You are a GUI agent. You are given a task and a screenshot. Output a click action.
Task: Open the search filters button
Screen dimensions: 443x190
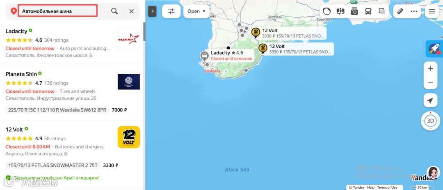(171, 11)
